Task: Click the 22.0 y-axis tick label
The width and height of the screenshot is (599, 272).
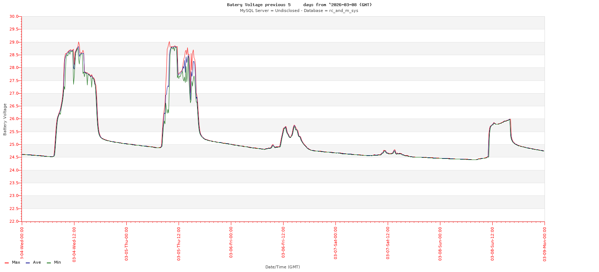Action: click(x=14, y=222)
